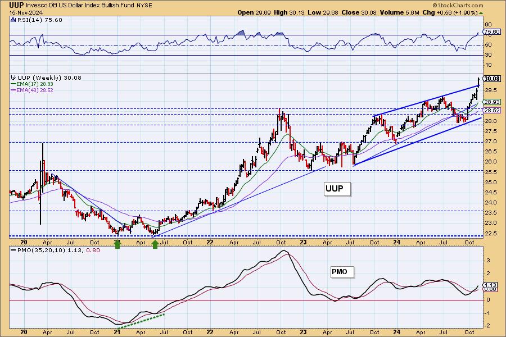Click the 28.93 EMA tag on right axis
The height and width of the screenshot is (337, 506).
click(492, 102)
